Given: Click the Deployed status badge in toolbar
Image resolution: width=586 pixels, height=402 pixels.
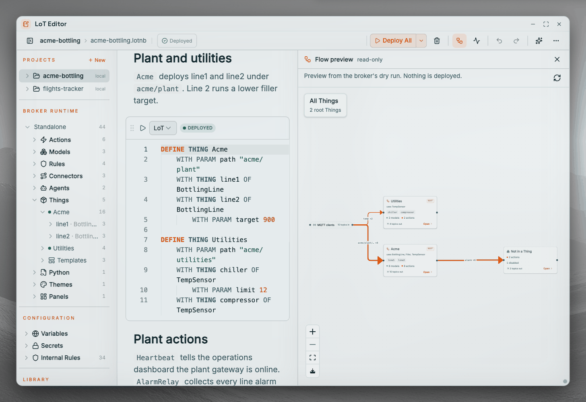Looking at the screenshot, I should (177, 41).
